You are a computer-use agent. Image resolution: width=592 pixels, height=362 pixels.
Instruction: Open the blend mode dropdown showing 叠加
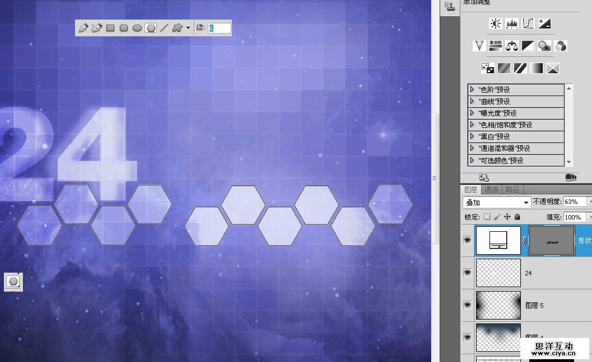tap(496, 202)
